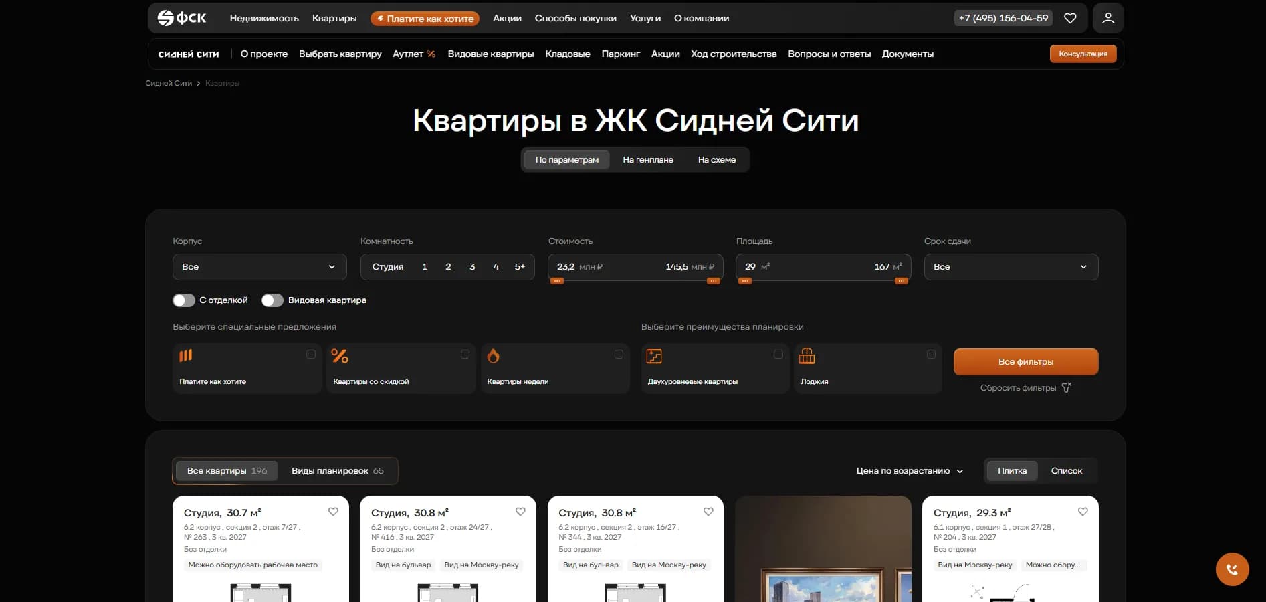The height and width of the screenshot is (602, 1266).
Task: Open Цена по возрастанию sort dropdown
Action: tap(910, 471)
